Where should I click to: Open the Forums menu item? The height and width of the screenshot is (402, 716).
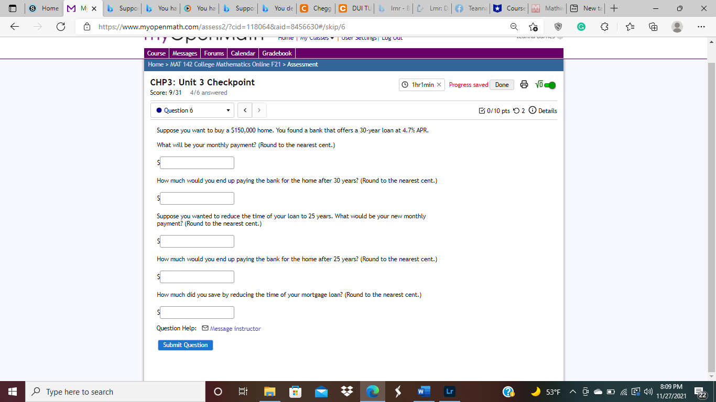click(x=214, y=53)
